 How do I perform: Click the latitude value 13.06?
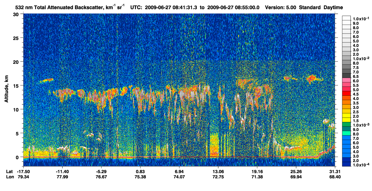(x=218, y=171)
